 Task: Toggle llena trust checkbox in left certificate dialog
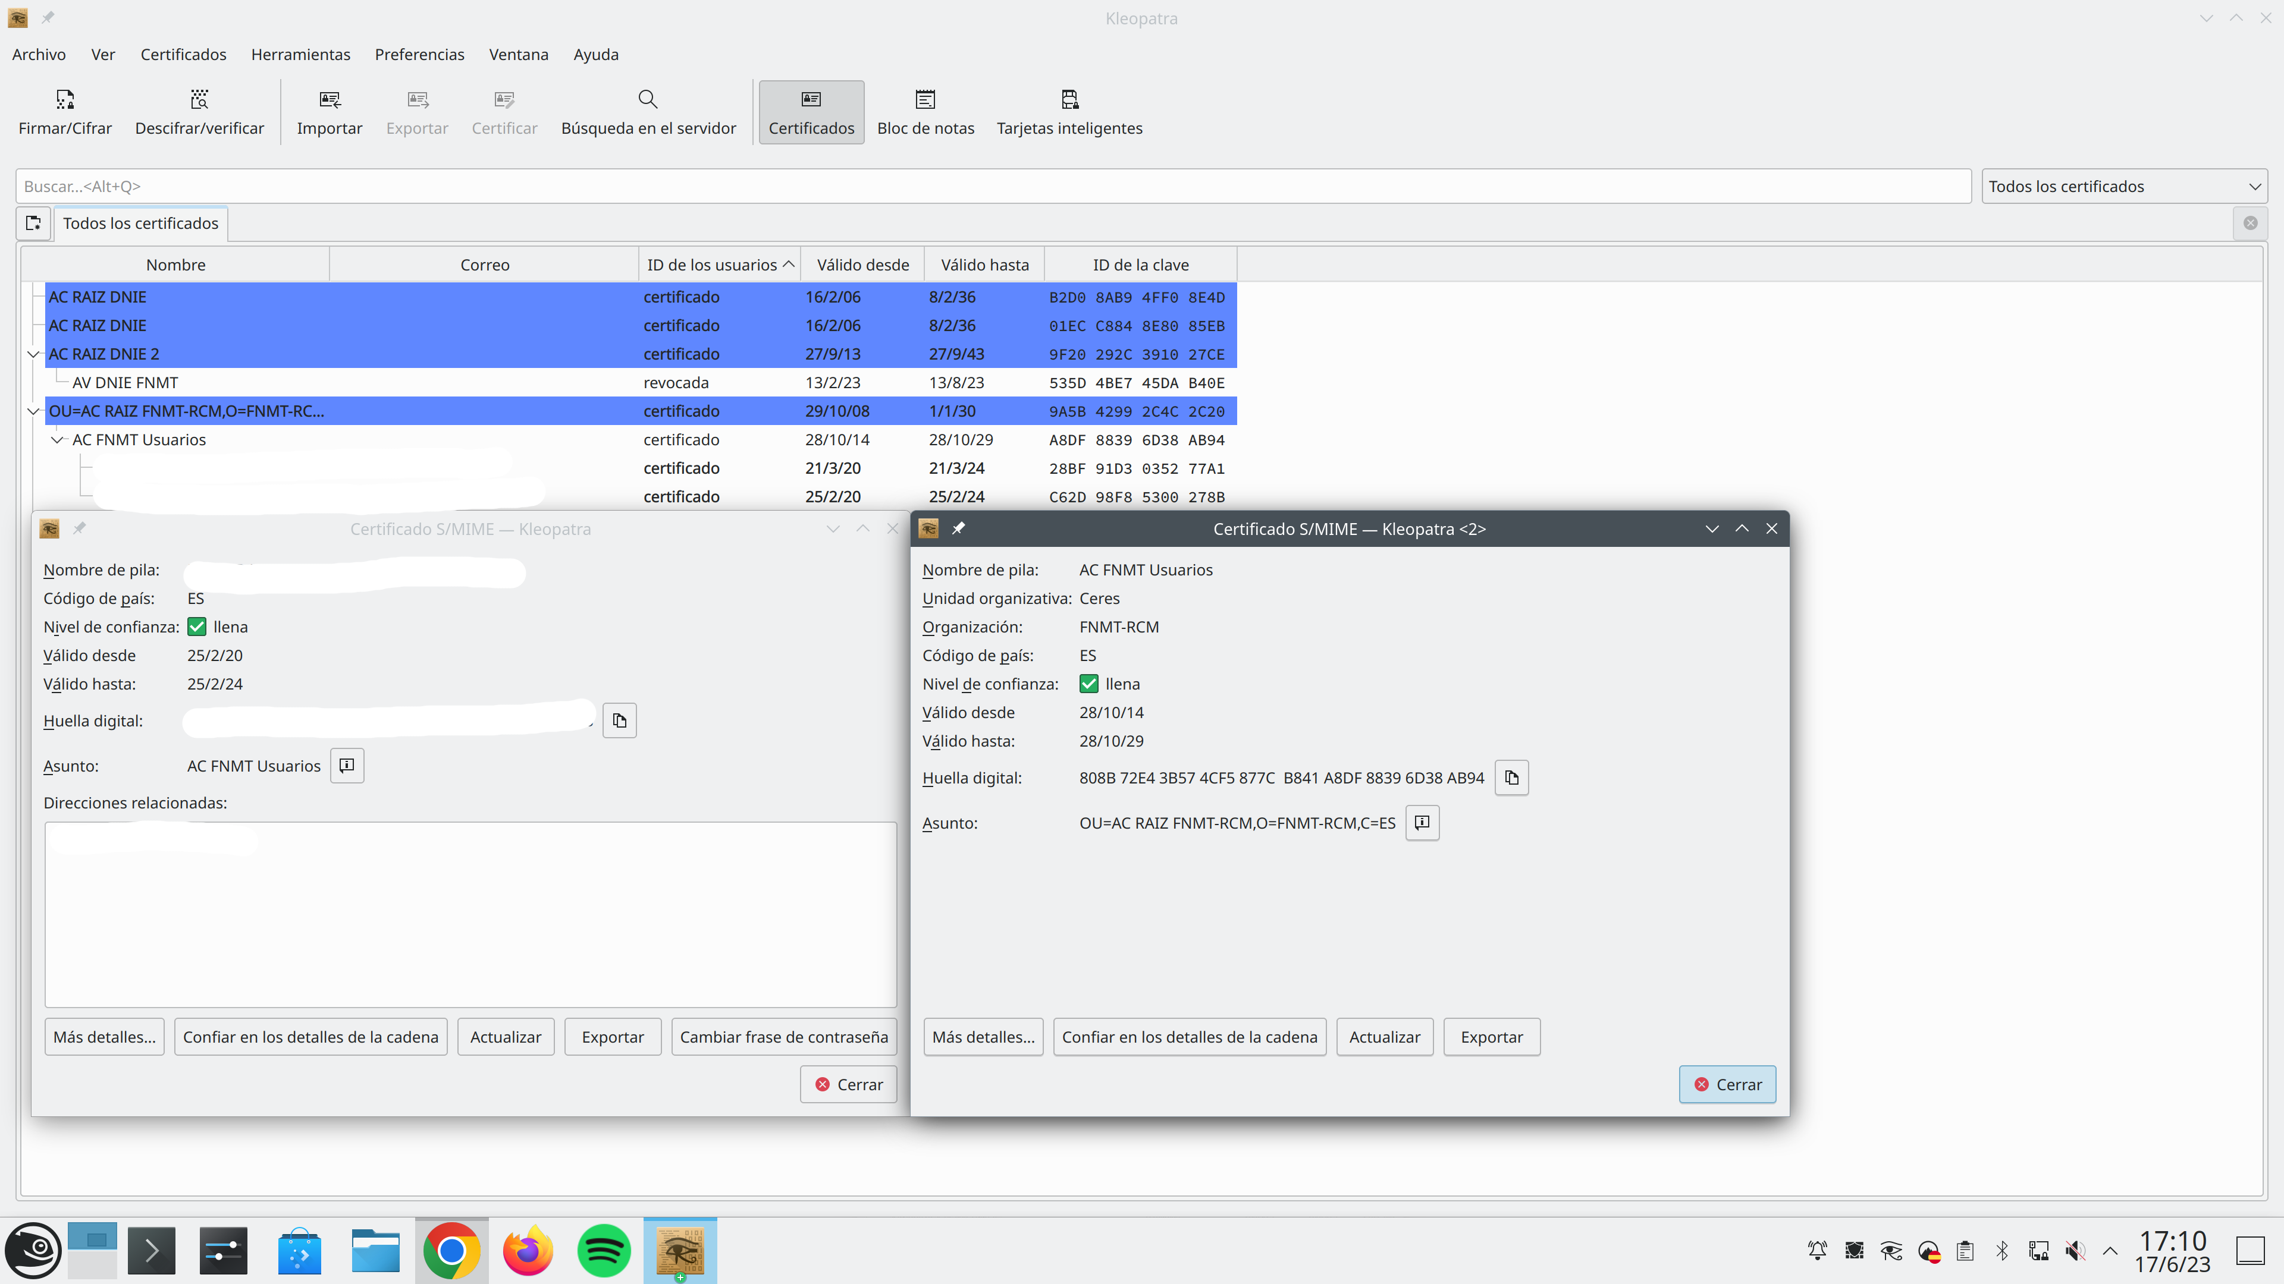197,627
